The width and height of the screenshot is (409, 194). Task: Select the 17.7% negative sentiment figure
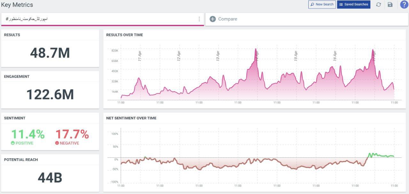(72, 134)
